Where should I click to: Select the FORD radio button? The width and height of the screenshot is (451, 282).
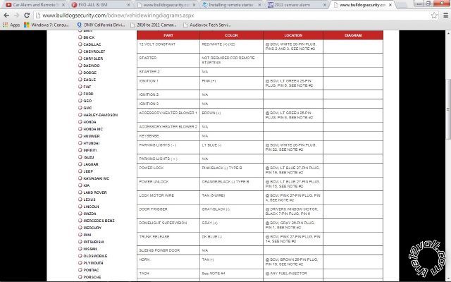tap(80, 94)
